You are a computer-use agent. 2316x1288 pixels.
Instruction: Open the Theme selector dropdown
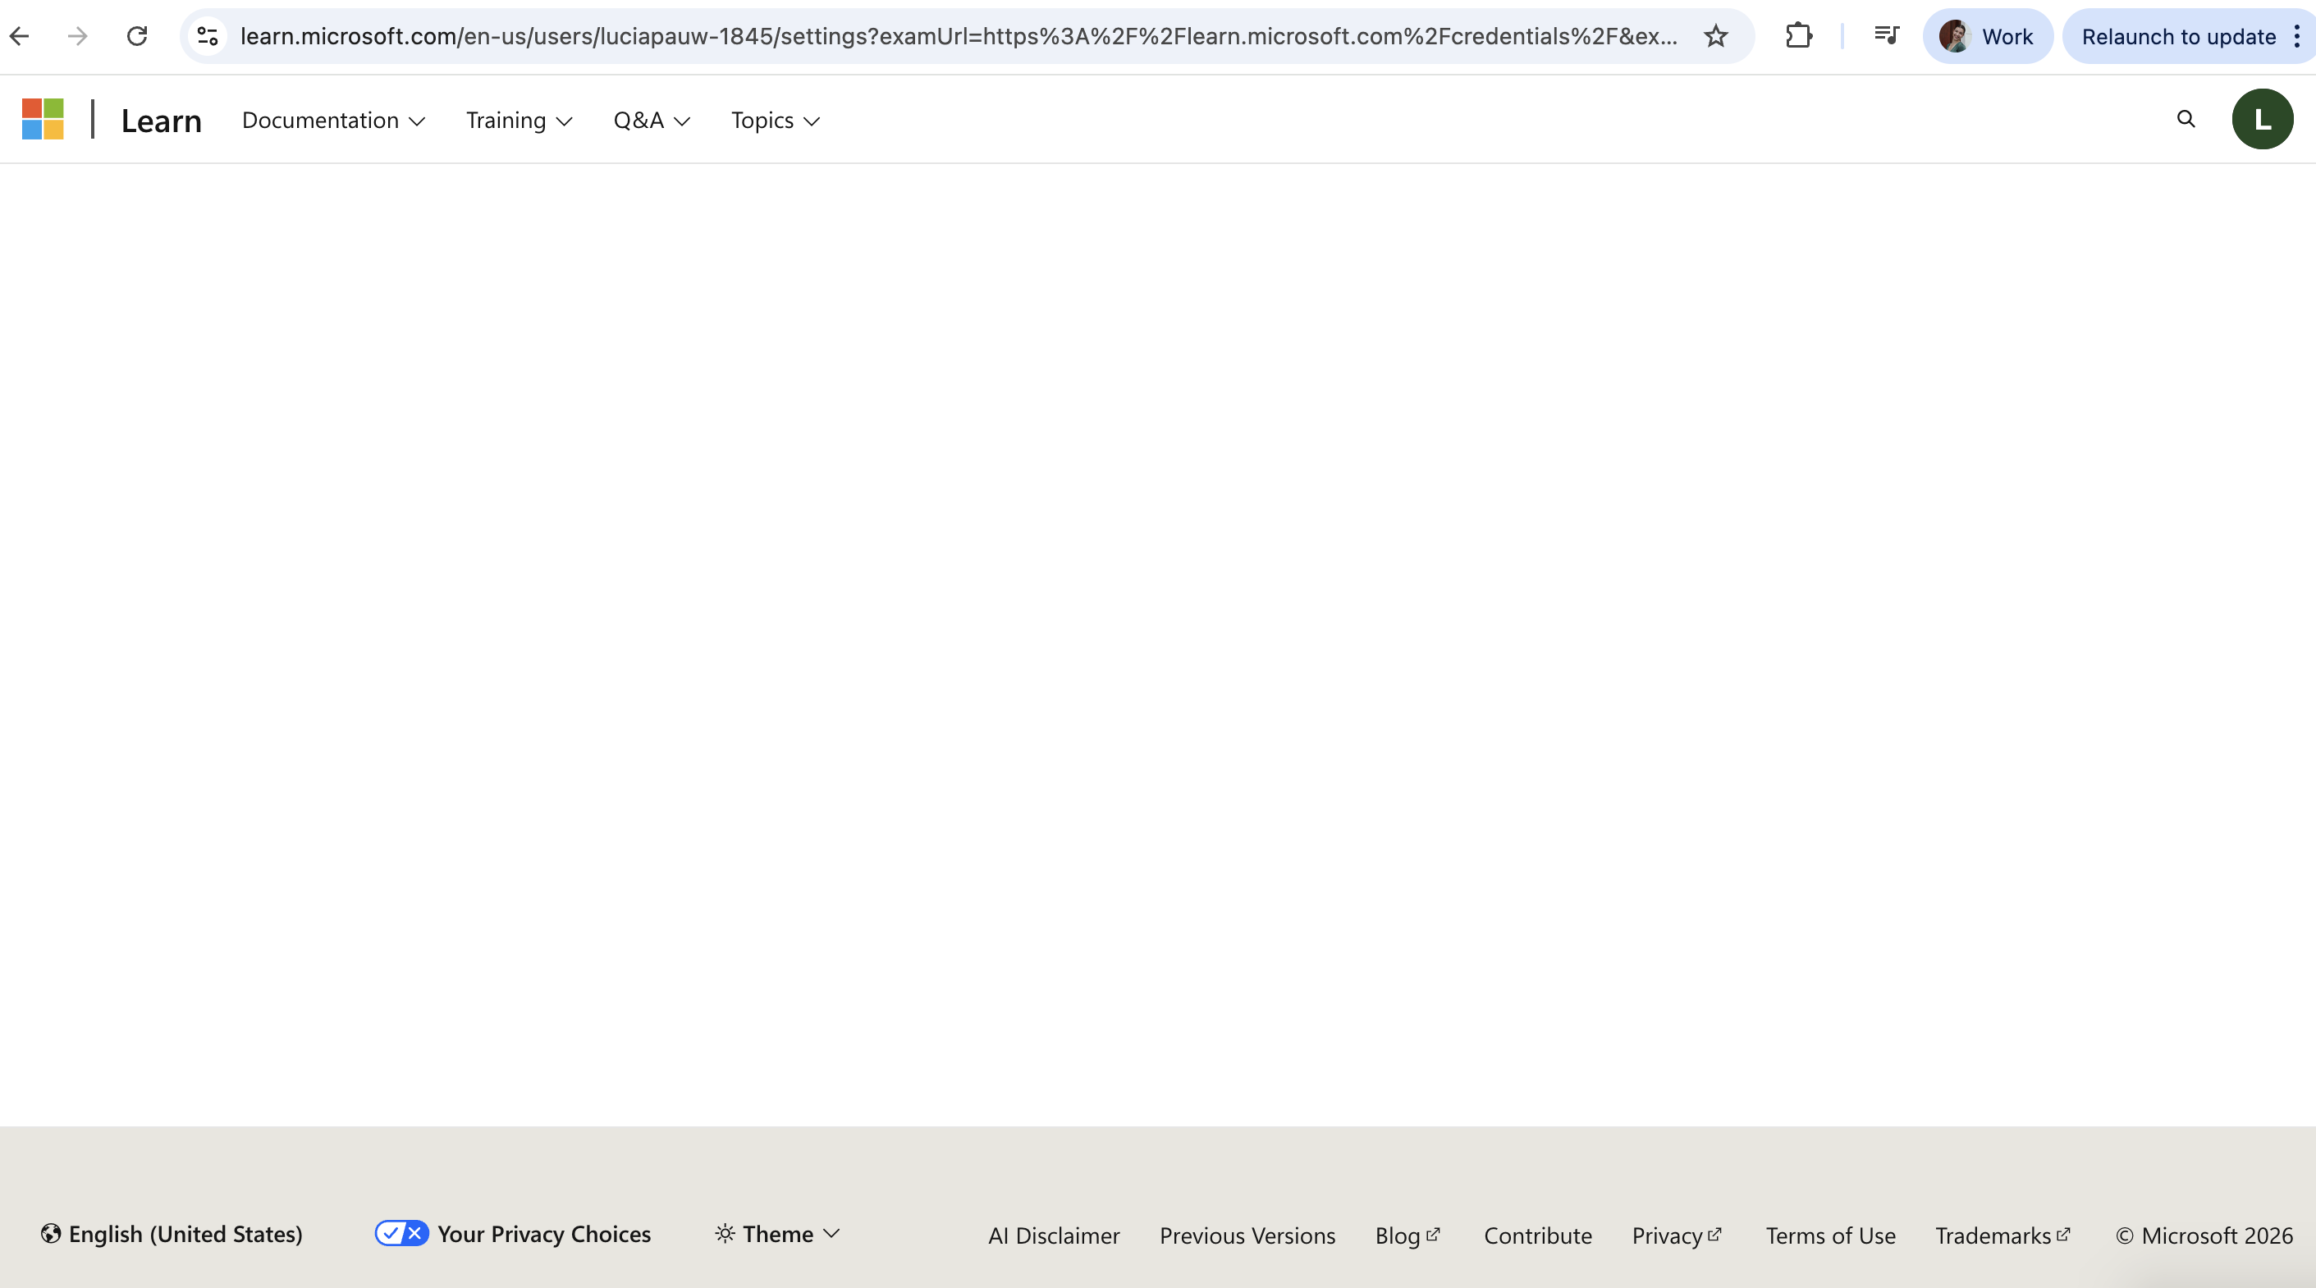point(777,1234)
